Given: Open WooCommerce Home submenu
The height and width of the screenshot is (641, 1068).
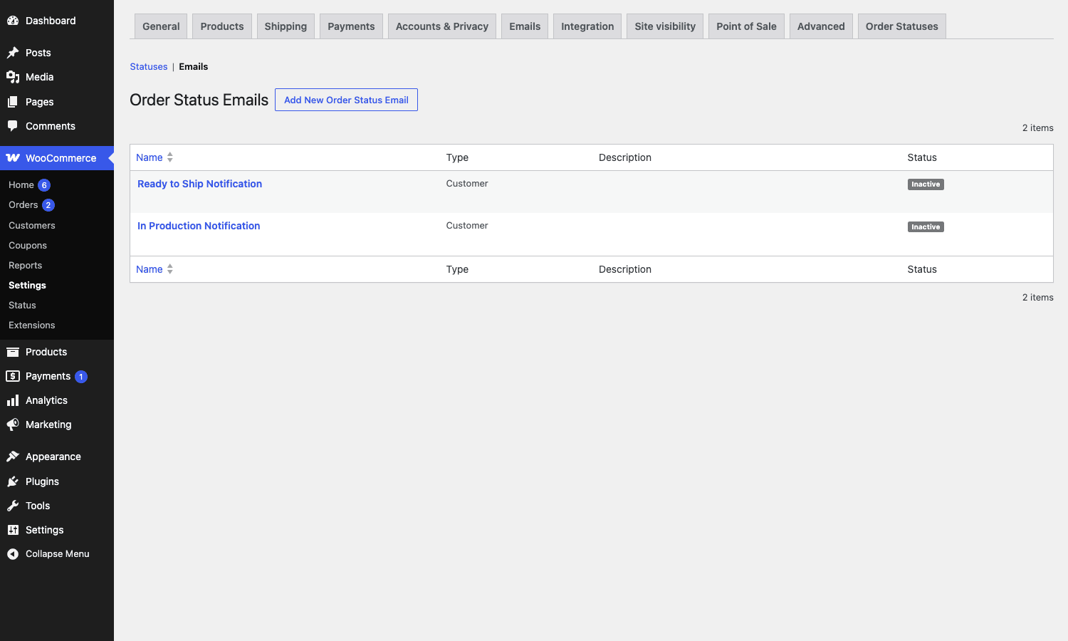Looking at the screenshot, I should 21,185.
